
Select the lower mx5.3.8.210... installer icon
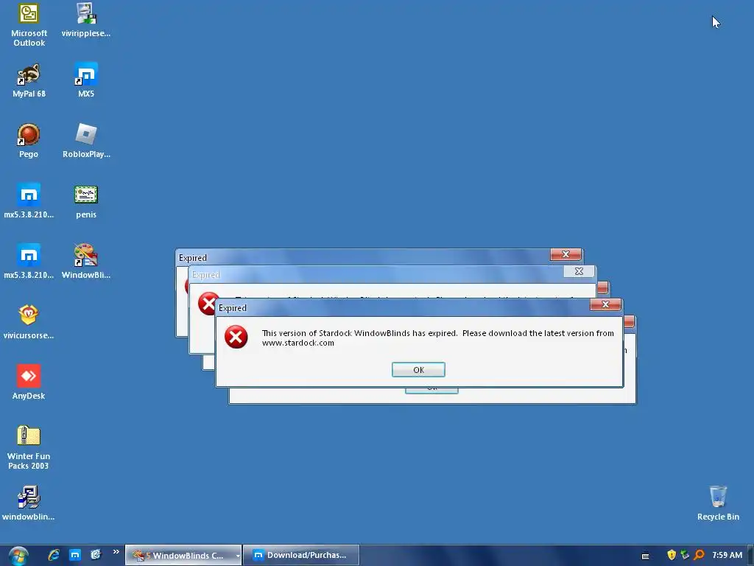[x=29, y=262]
